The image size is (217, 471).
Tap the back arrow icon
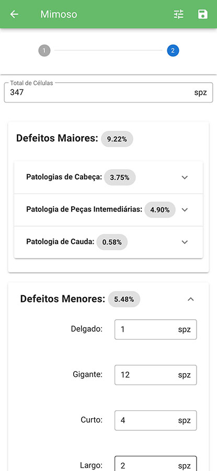tap(14, 14)
